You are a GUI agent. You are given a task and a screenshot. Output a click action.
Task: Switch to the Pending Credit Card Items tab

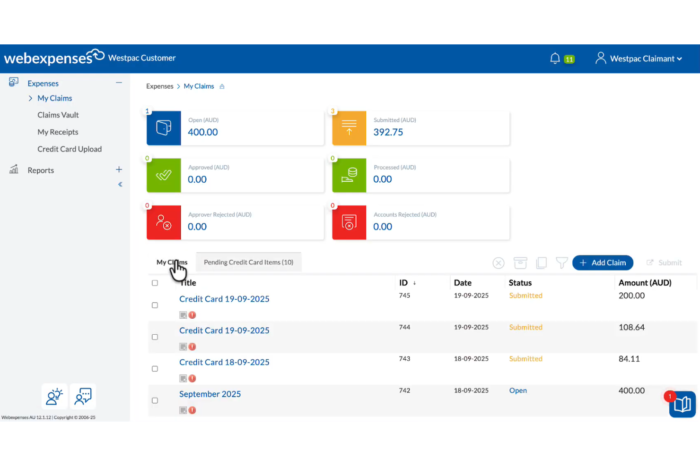click(248, 262)
